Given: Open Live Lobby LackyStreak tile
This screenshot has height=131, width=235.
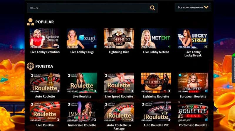Looking at the screenshot, I should coord(193,38).
